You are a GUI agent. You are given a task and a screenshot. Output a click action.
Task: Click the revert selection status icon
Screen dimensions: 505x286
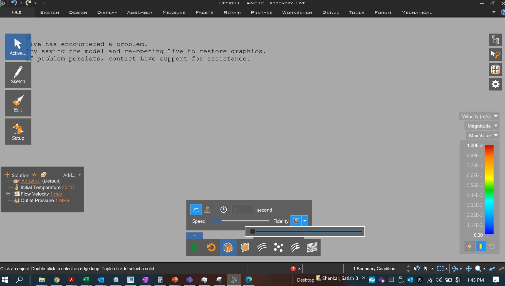417,269
